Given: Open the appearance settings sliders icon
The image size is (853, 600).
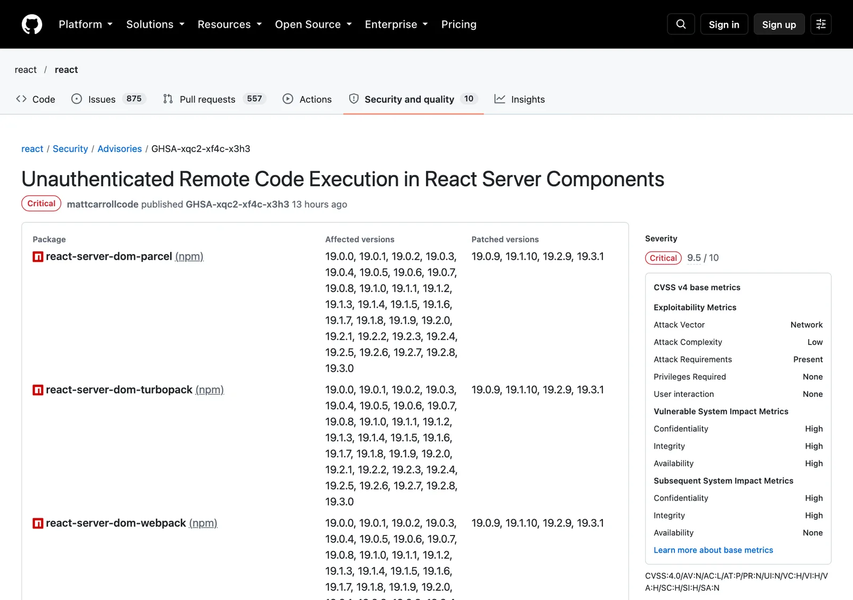Looking at the screenshot, I should pos(821,24).
